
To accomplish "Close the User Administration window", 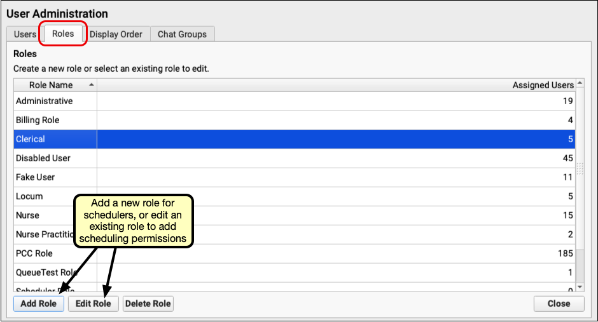I will point(558,304).
